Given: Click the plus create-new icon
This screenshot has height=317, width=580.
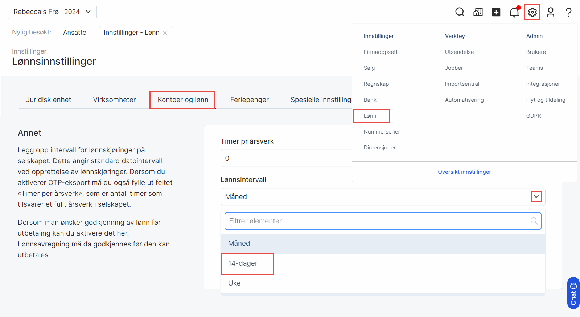Looking at the screenshot, I should [496, 12].
